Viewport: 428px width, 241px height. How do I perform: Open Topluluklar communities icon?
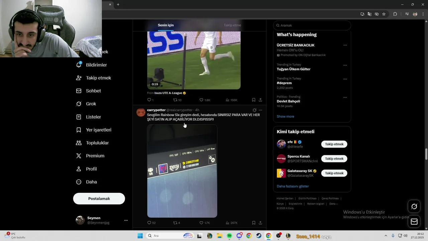click(79, 143)
